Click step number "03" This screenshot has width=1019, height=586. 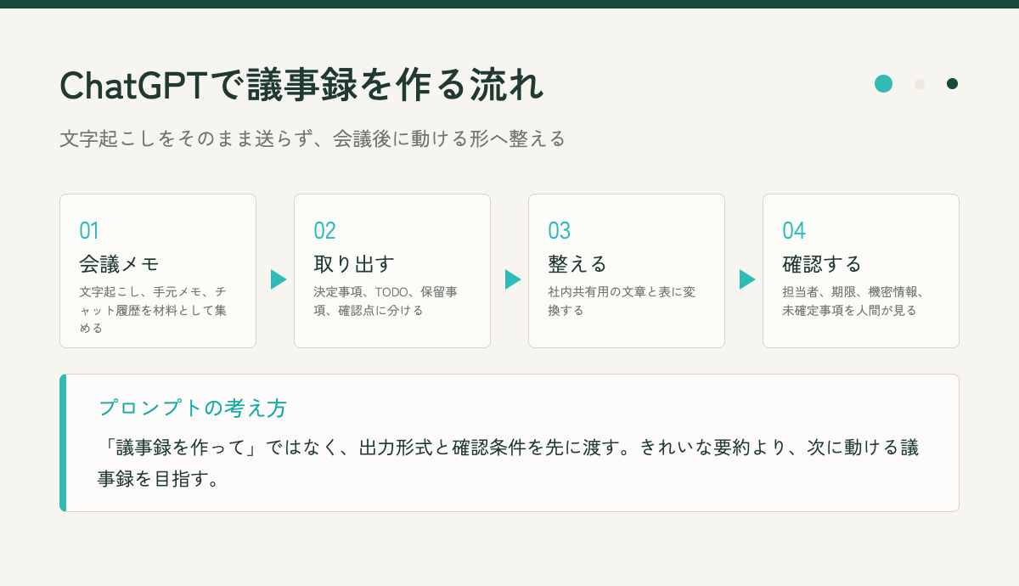[x=559, y=231]
